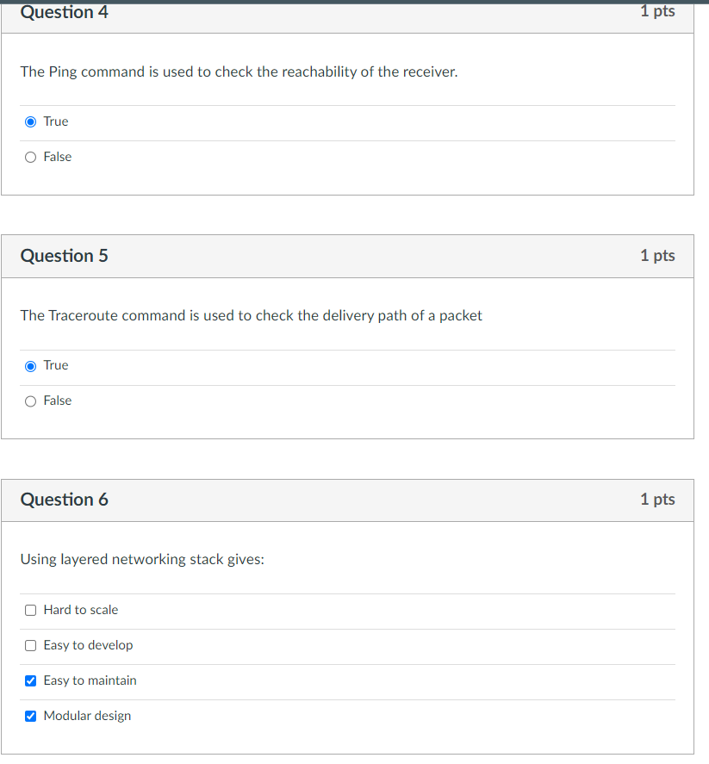Choose False for the Traceroute question
The height and width of the screenshot is (764, 709).
(31, 401)
